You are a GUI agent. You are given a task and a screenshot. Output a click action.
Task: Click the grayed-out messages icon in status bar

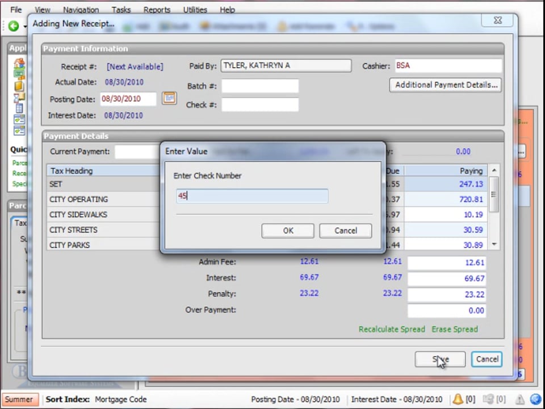488,399
